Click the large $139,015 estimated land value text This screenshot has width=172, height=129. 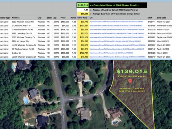[132, 71]
